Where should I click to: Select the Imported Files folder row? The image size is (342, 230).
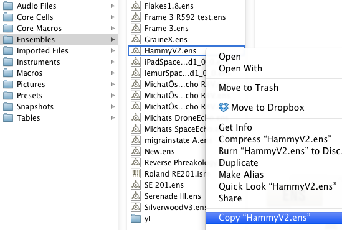[x=59, y=51]
